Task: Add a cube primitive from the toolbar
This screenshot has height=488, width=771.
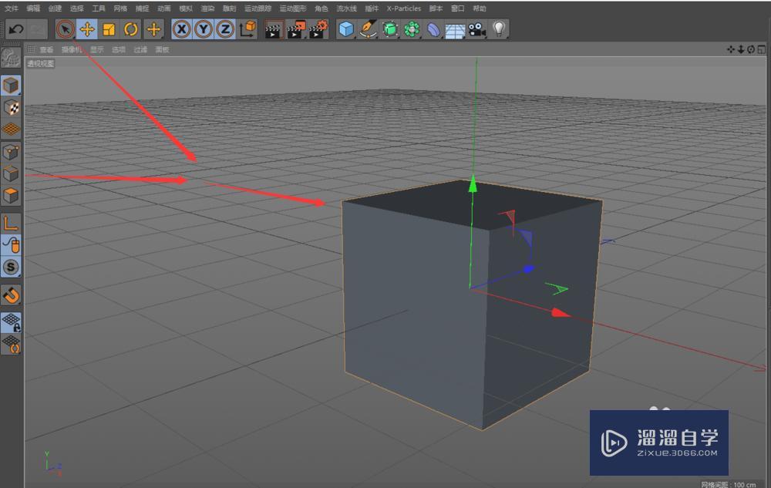Action: click(x=346, y=29)
